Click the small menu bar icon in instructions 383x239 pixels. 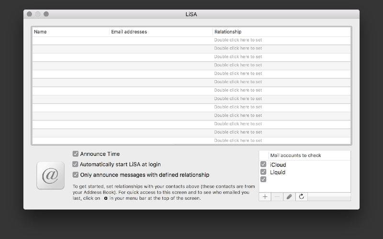coord(105,198)
